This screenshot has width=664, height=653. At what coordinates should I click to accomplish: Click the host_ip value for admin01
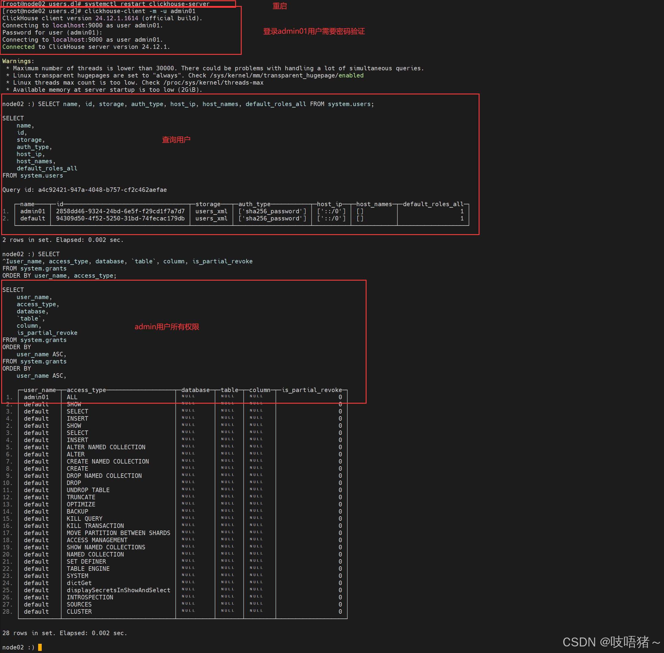[x=331, y=211]
